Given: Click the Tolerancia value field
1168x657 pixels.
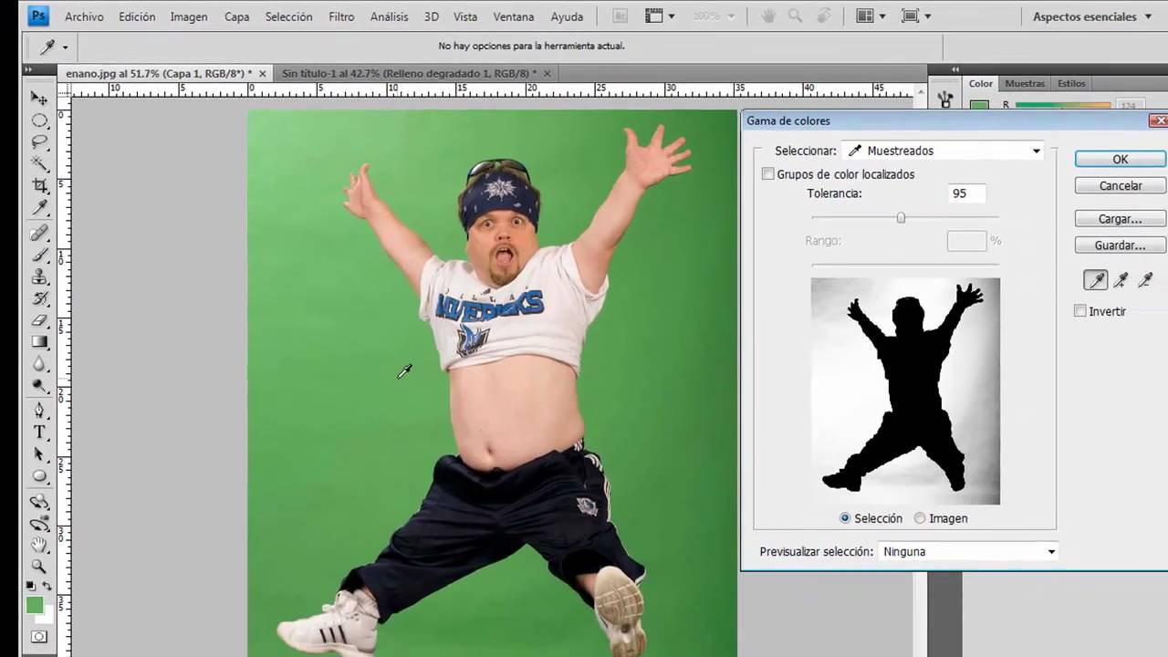Looking at the screenshot, I should point(965,193).
